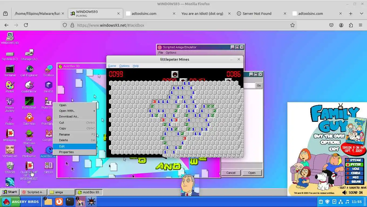The image size is (367, 207).
Task: Bookmark this page with the star icon
Action: coord(292,25)
